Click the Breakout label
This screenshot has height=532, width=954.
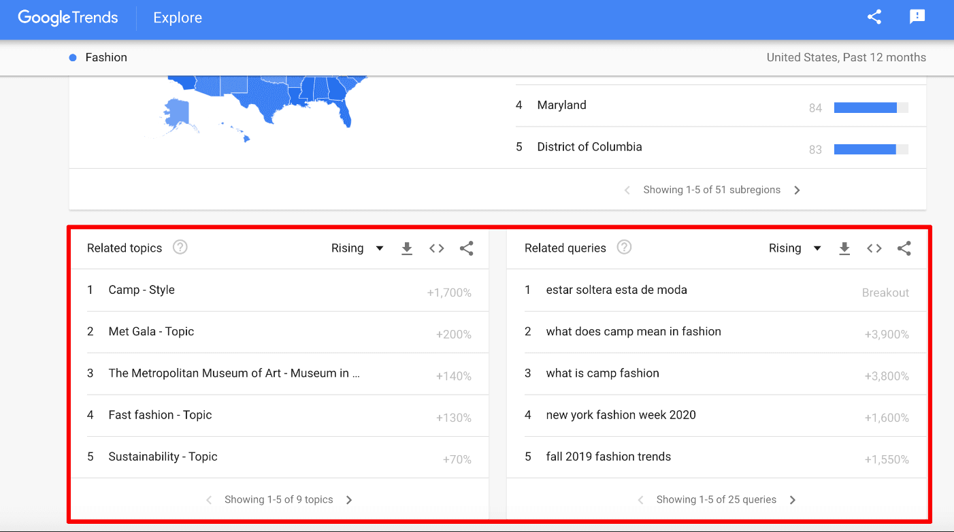[x=885, y=293]
